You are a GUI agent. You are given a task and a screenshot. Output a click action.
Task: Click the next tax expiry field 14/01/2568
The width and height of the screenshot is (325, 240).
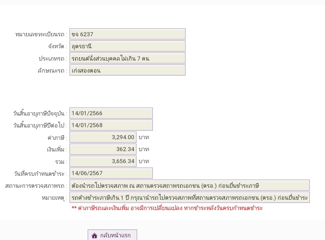click(111, 125)
